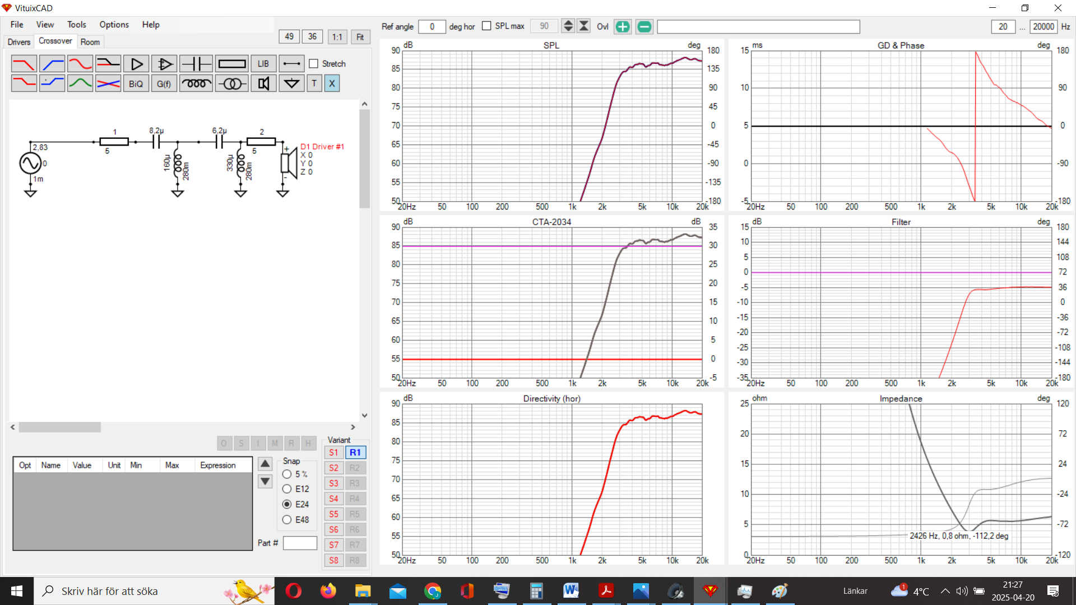Click the green plus overlay button
The height and width of the screenshot is (605, 1076).
623,26
